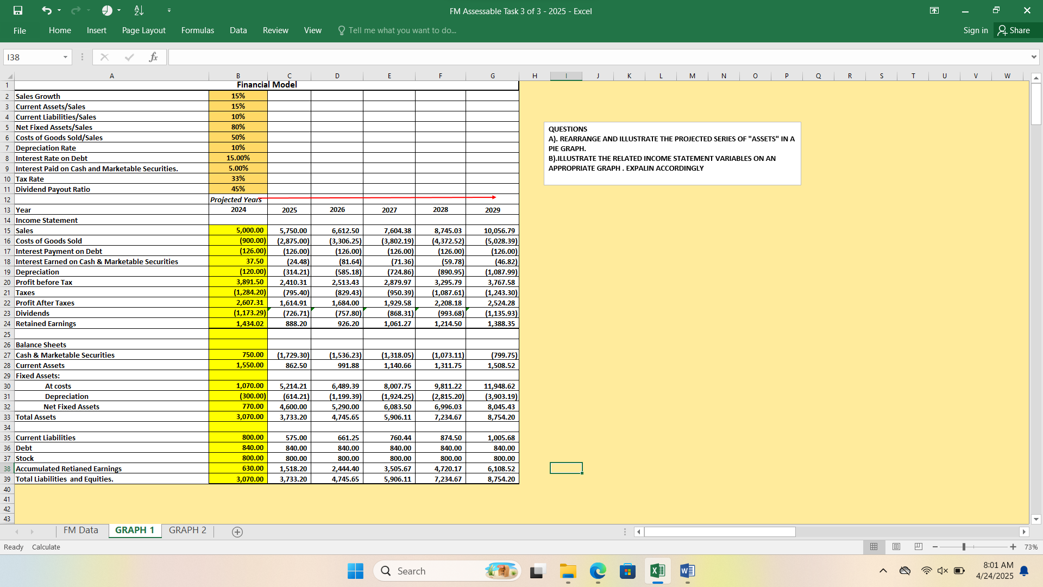Expand the Customize Quick Access Toolbar menu

(x=169, y=10)
